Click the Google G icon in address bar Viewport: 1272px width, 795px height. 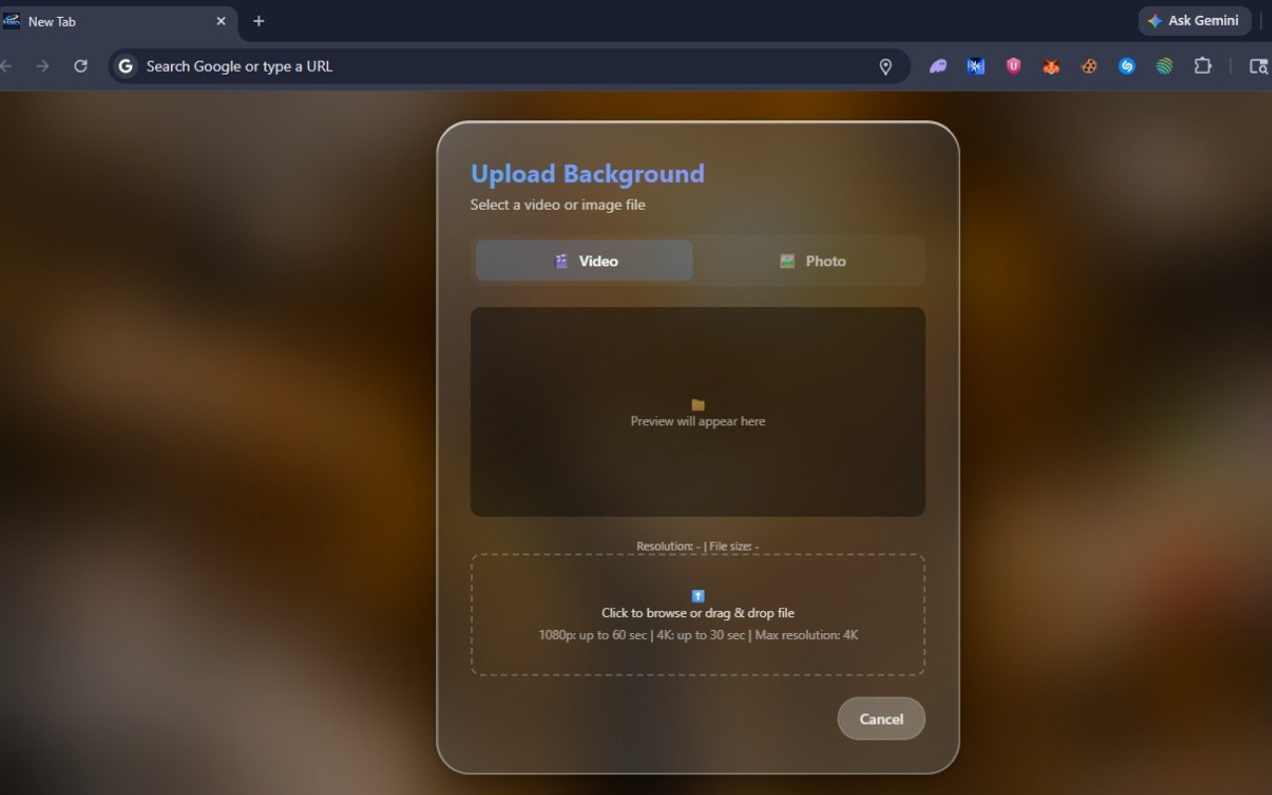(125, 67)
